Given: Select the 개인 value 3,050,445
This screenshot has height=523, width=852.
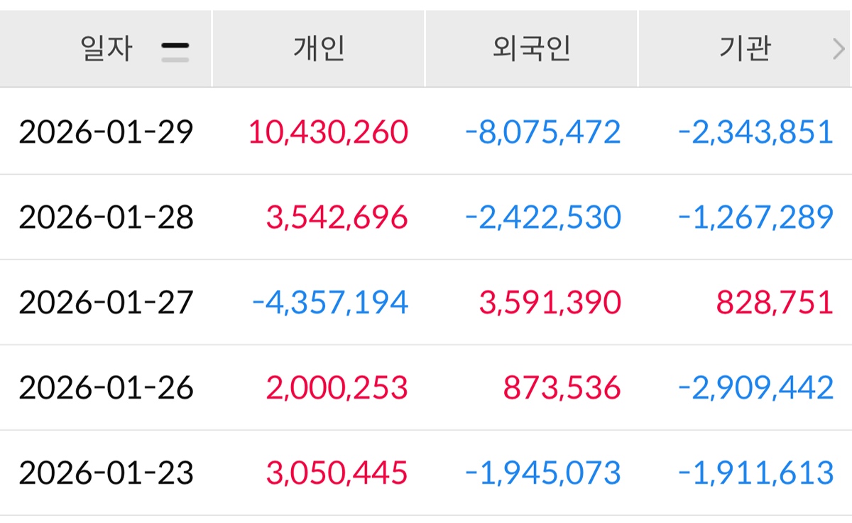Looking at the screenshot, I should (x=337, y=473).
